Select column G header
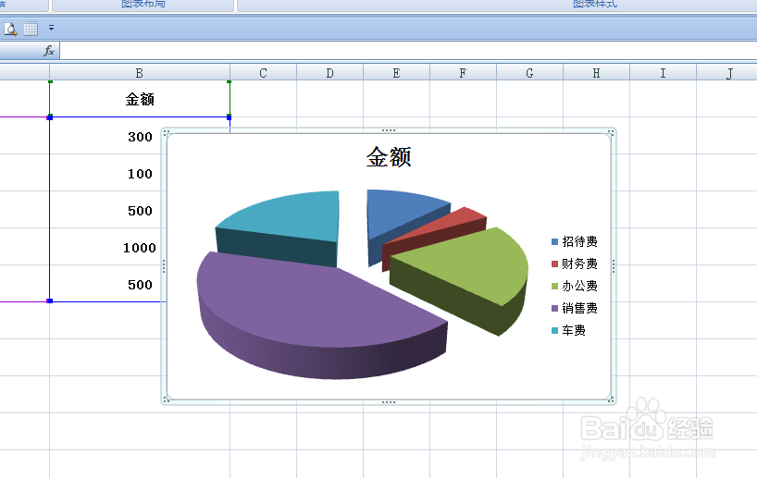Image resolution: width=757 pixels, height=478 pixels. [x=529, y=73]
